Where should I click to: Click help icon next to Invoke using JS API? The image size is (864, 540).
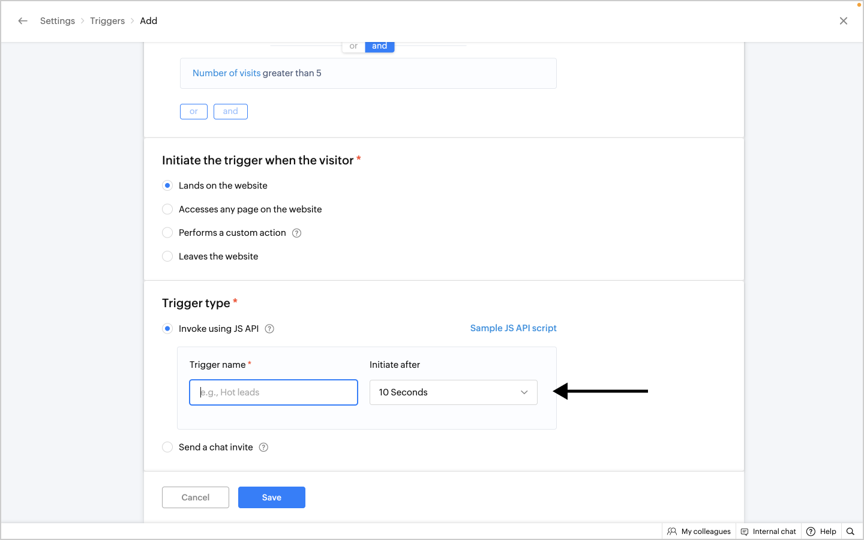click(269, 329)
